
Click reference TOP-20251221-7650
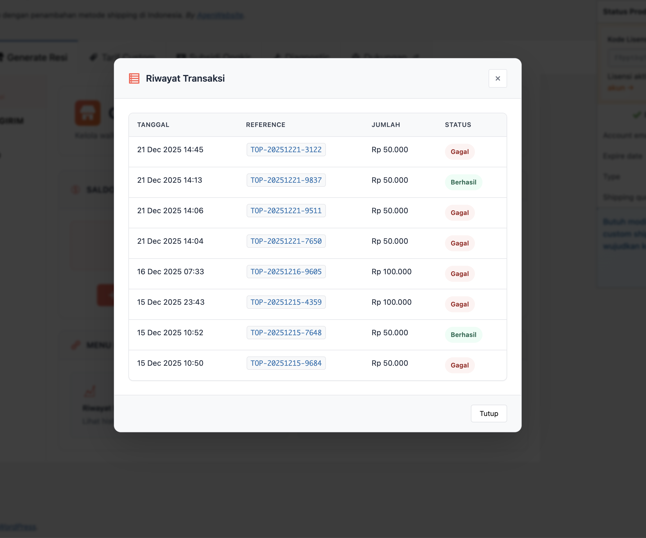tap(286, 241)
